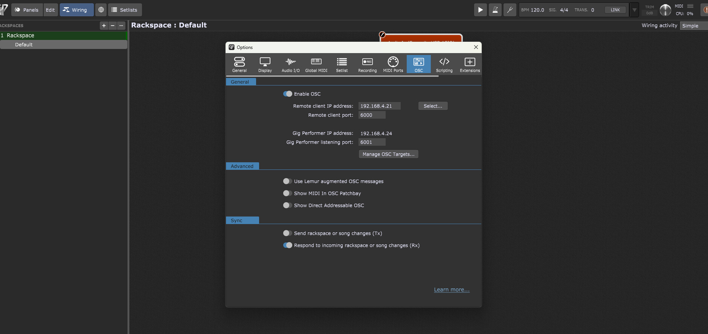Enable Show Direct Addressable OSC

tap(288, 205)
